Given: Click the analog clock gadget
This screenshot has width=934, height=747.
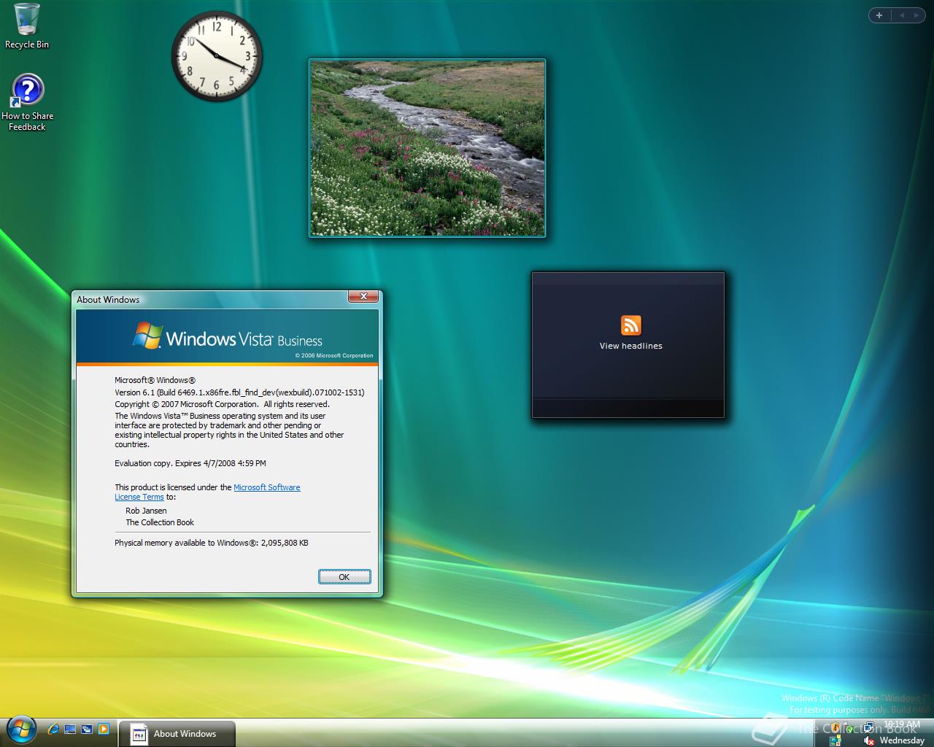Looking at the screenshot, I should click(x=217, y=56).
